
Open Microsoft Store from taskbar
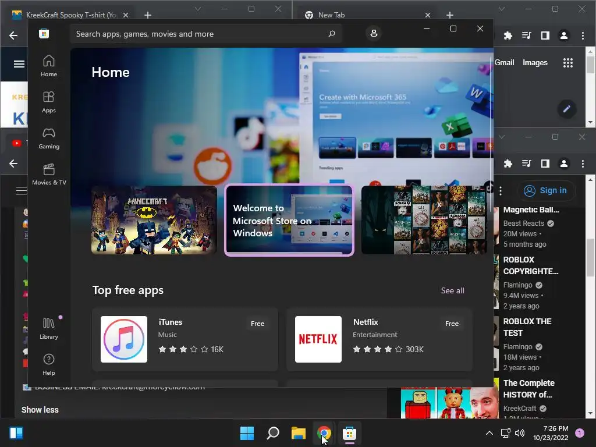click(349, 433)
